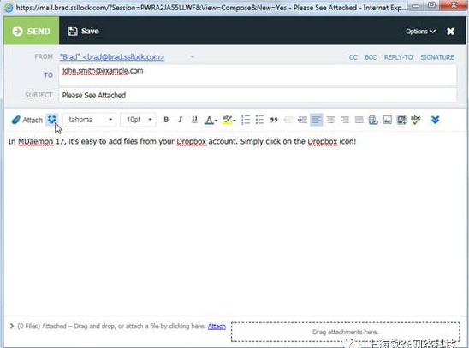Toggle underline formatting
Image resolution: width=469 pixels, height=348 pixels.
pos(194,120)
